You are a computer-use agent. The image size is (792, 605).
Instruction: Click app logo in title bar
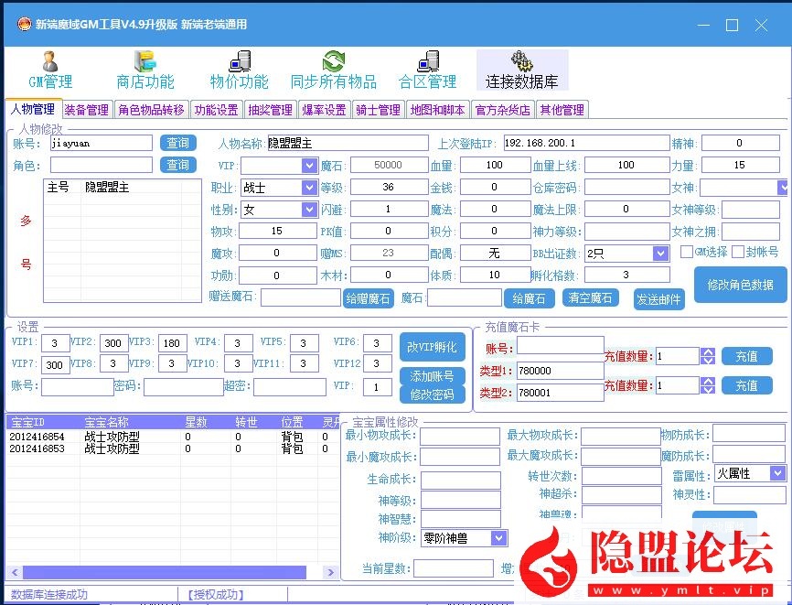25,24
